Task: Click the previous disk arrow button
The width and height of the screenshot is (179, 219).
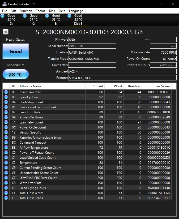Action: 6,32
